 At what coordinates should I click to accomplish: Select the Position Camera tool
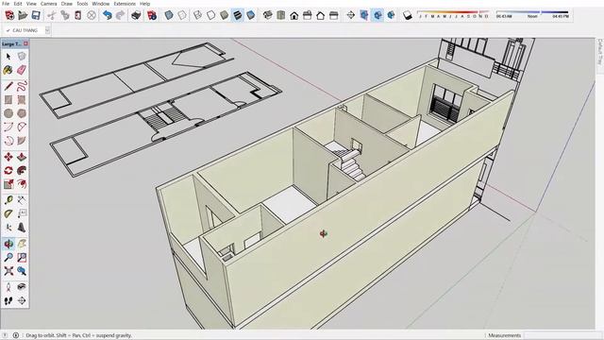point(8,287)
